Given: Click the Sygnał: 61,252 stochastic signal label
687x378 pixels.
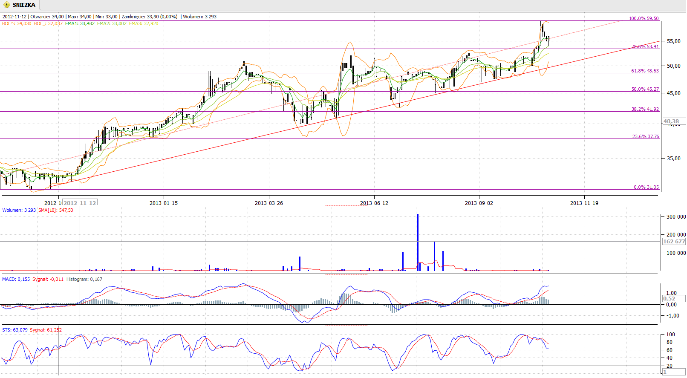Looking at the screenshot, I should (46, 330).
